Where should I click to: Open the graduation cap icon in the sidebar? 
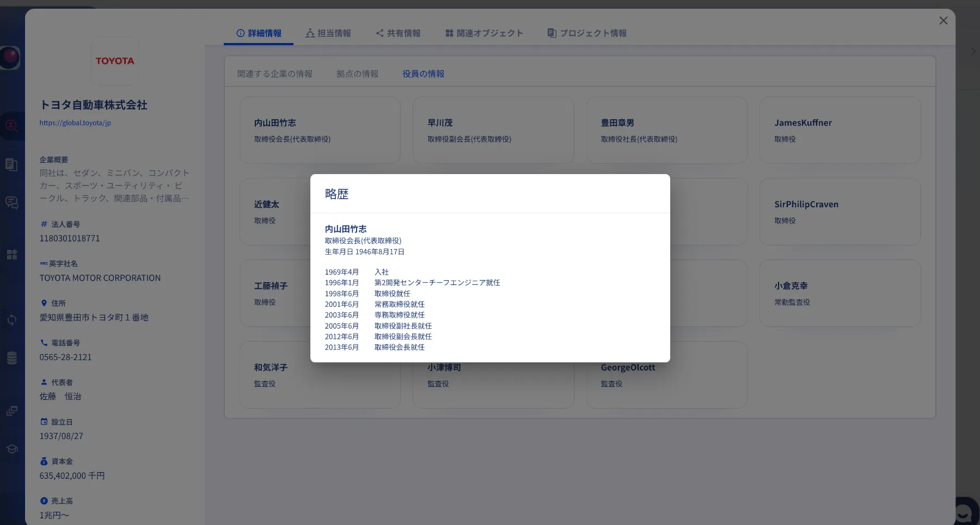tap(11, 449)
